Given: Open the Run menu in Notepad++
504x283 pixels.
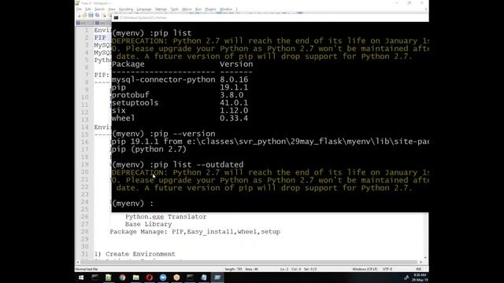Looking at the screenshot, I should (x=198, y=9).
